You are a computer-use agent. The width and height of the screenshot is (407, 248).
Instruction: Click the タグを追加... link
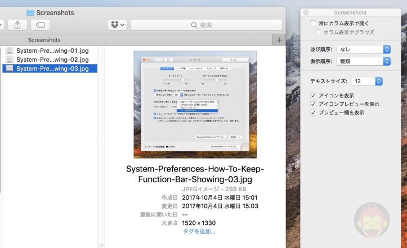(199, 231)
